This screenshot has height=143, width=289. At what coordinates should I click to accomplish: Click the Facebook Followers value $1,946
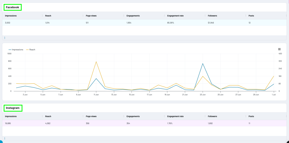coord(211,22)
